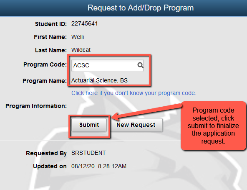Click the Requested By label
The height and width of the screenshot is (190, 247).
tap(46, 153)
